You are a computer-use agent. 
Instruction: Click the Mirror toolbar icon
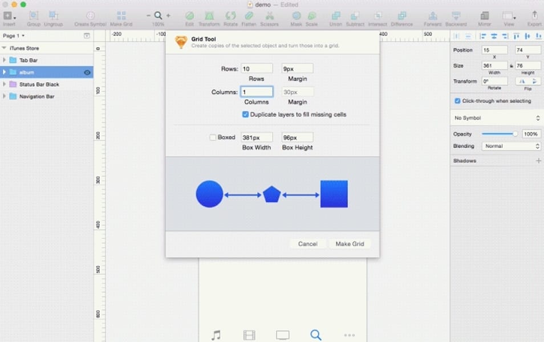(x=484, y=17)
